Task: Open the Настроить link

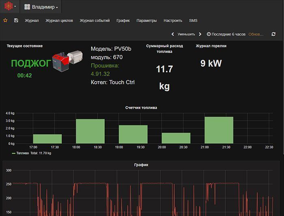Action: [x=173, y=20]
